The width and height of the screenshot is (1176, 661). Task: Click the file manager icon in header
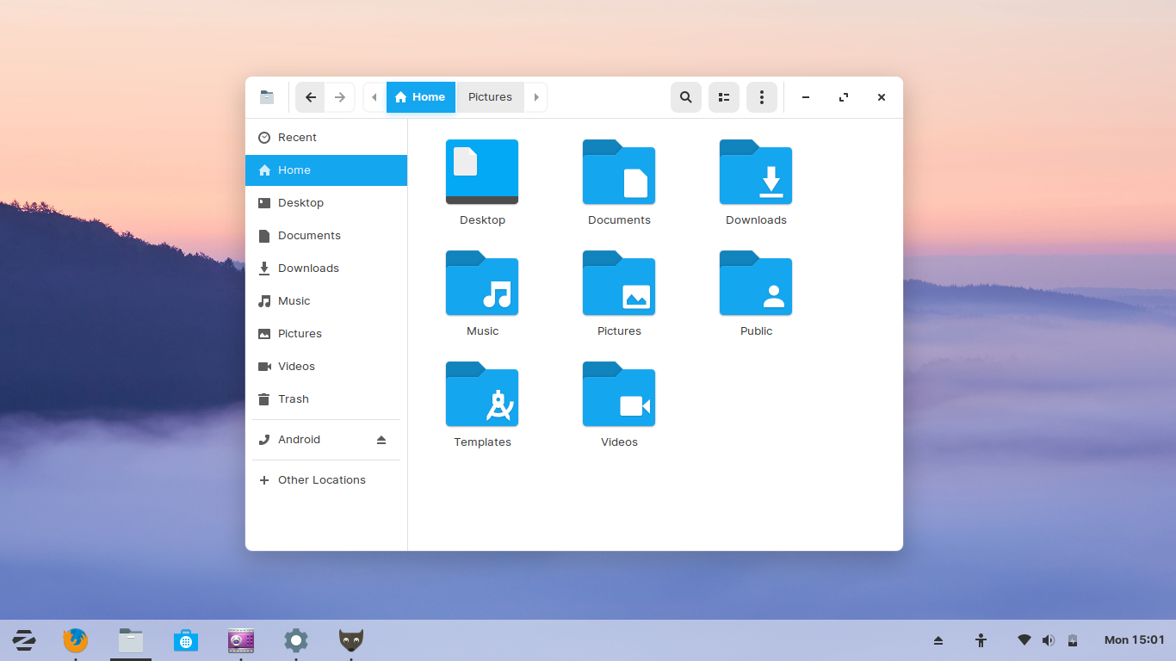pyautogui.click(x=267, y=97)
